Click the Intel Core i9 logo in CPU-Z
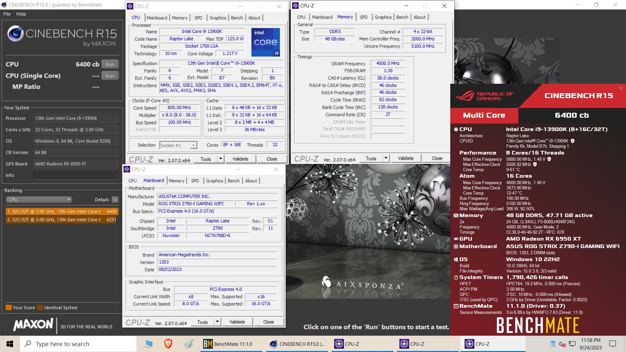 coord(266,42)
